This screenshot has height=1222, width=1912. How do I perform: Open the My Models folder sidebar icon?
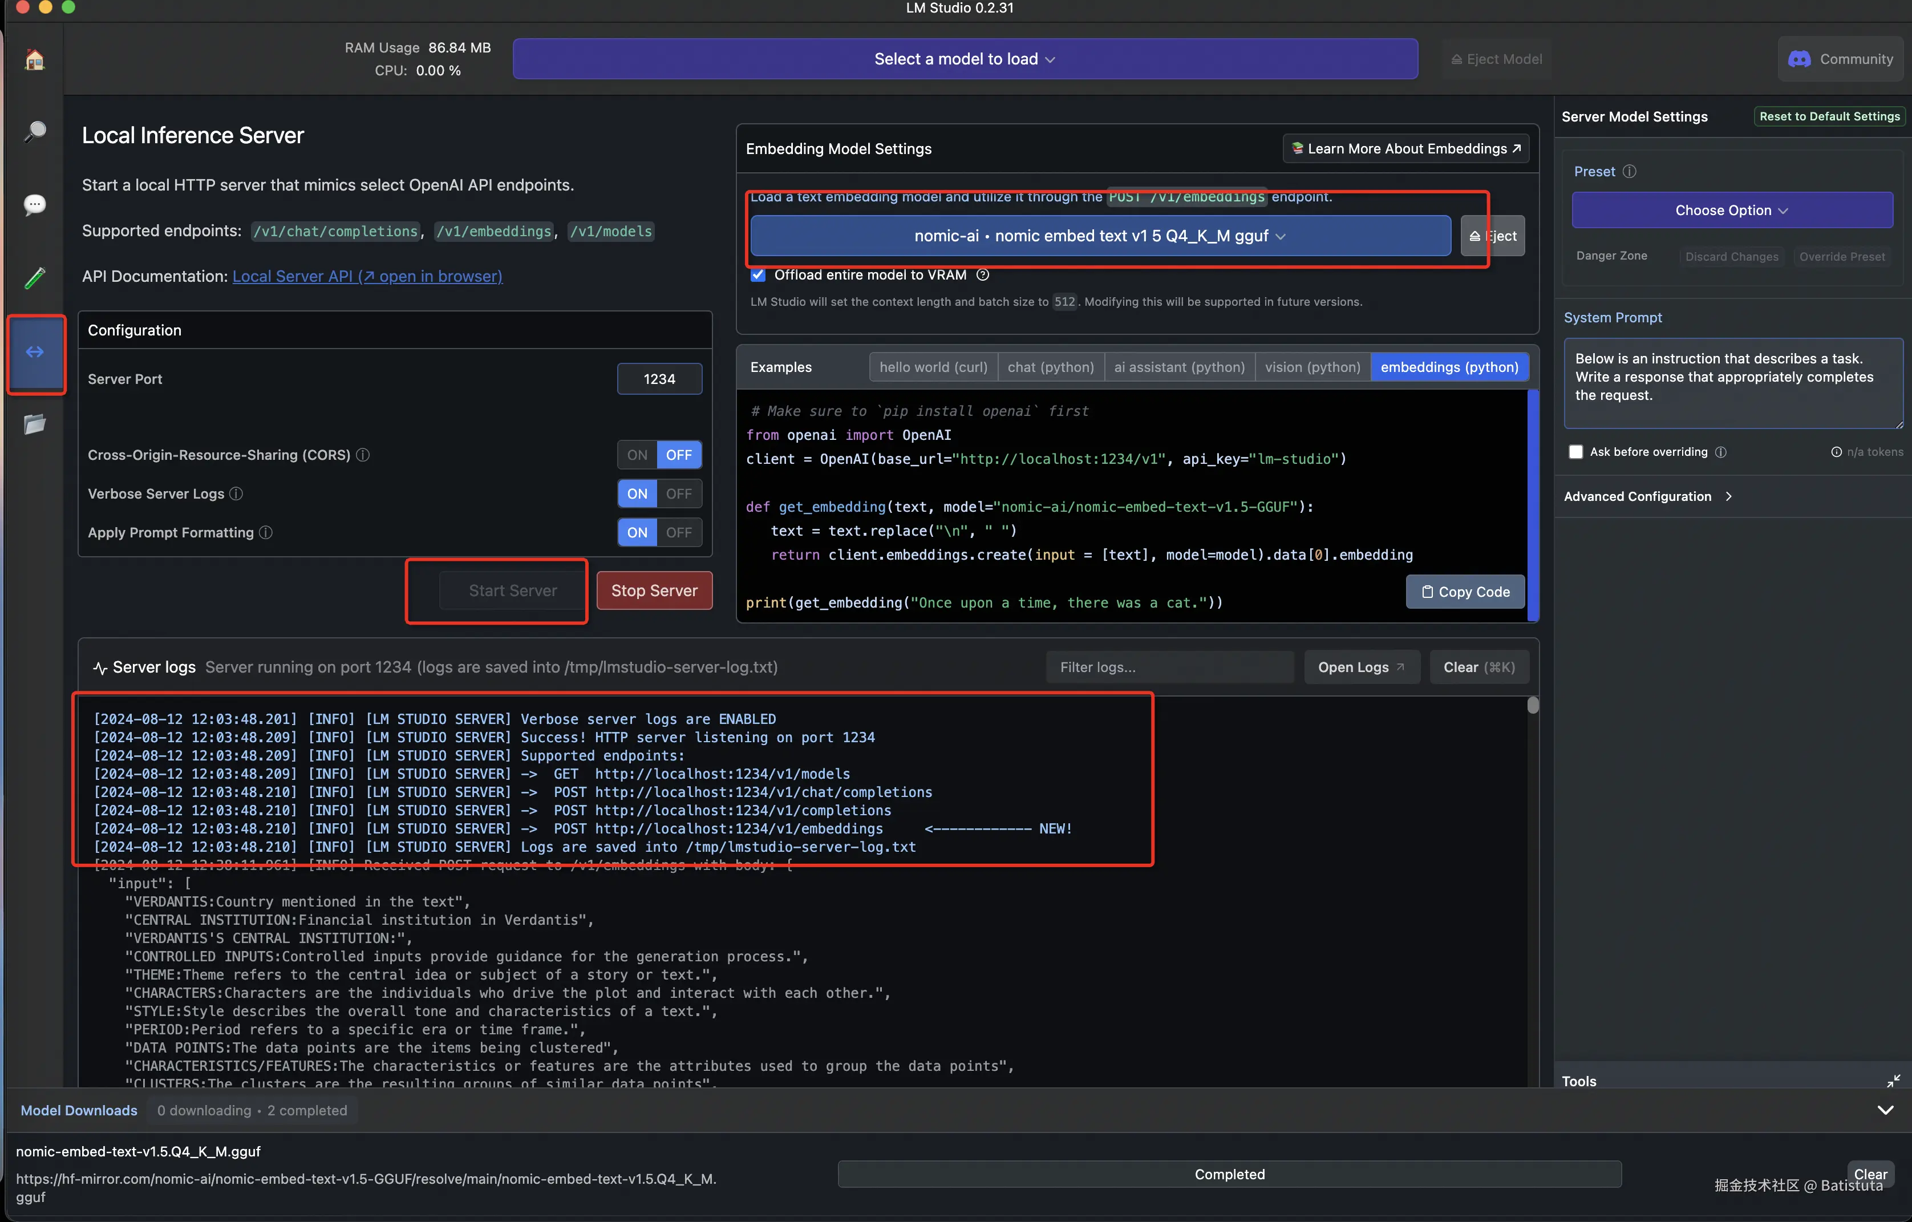(34, 424)
